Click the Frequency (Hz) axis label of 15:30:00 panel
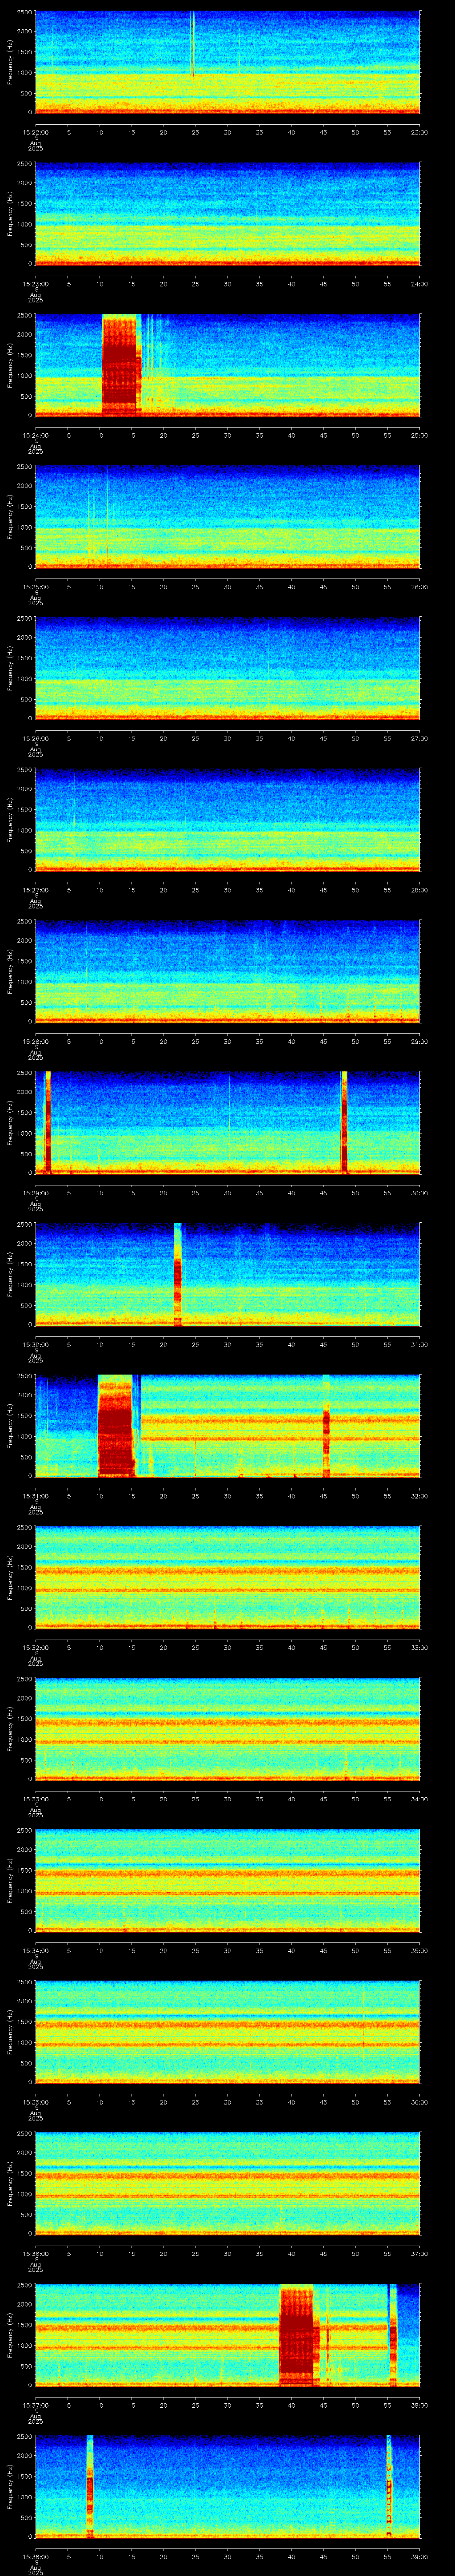The width and height of the screenshot is (455, 2576). tap(10, 1274)
